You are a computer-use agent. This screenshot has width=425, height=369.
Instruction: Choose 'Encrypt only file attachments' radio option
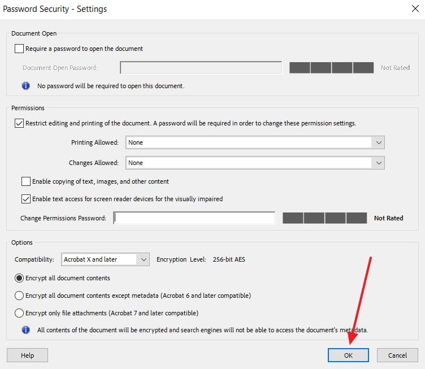pyautogui.click(x=19, y=313)
